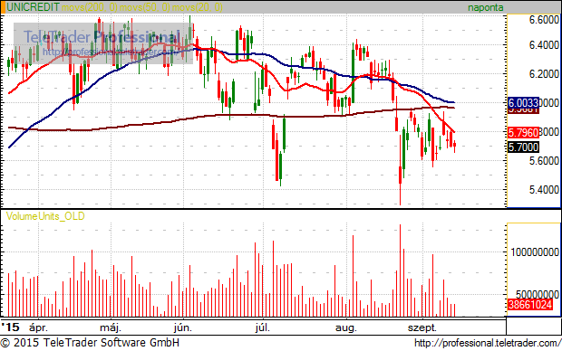Viewport: 562px width, 351px height.
Task: Click the ápr. month label
Action: pyautogui.click(x=38, y=327)
